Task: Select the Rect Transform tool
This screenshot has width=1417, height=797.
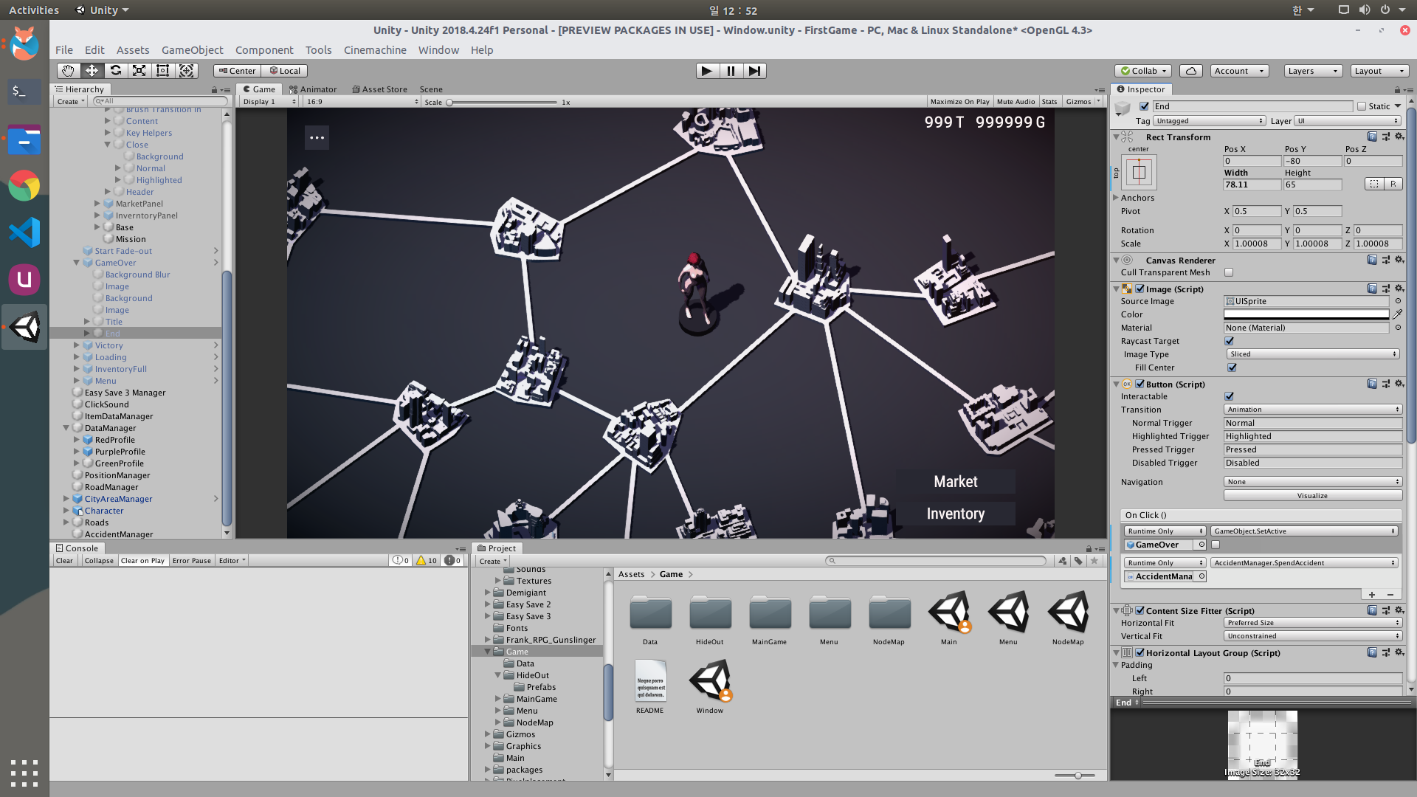Action: 162,71
